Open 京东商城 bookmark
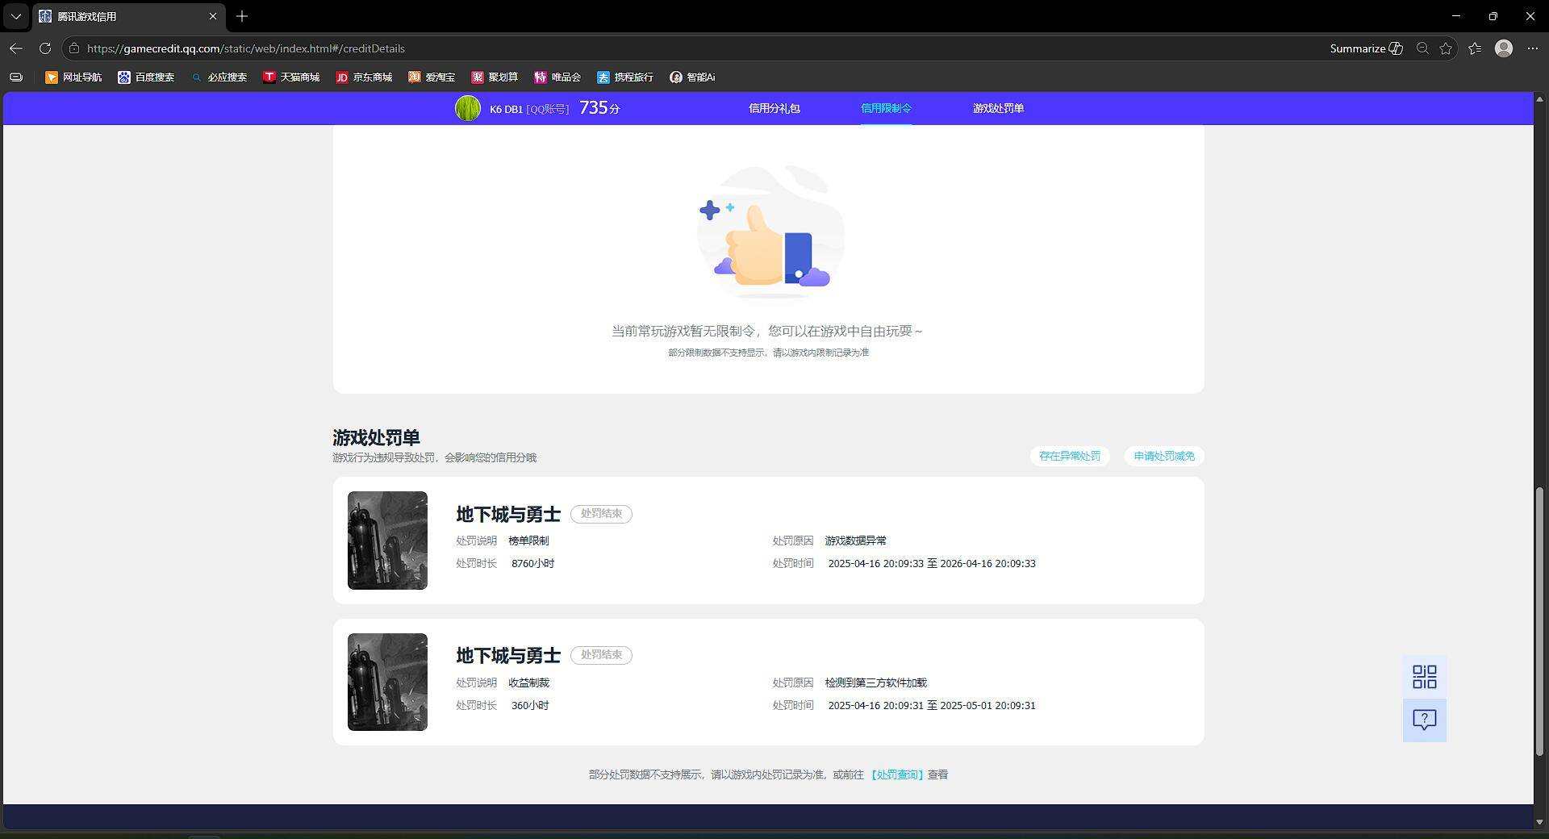This screenshot has width=1549, height=839. tap(364, 77)
